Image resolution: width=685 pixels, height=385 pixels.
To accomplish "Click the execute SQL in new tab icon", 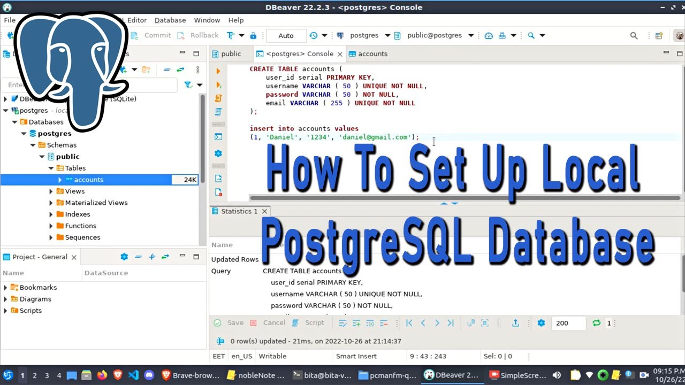I will [x=218, y=84].
